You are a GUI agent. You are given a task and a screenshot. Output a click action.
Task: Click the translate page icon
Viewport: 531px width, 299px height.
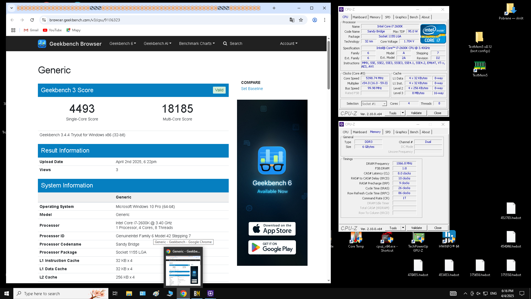[292, 20]
